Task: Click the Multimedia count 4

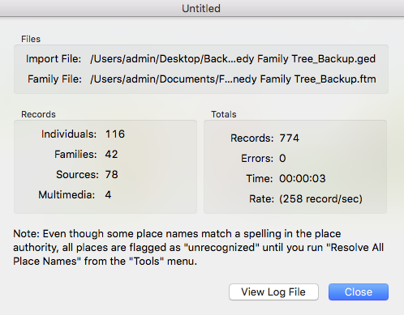Action: [108, 195]
